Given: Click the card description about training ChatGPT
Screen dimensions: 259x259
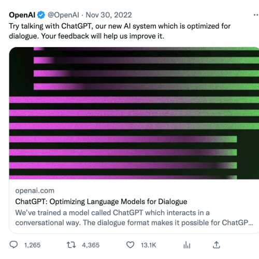Looking at the screenshot, I should point(134,218).
